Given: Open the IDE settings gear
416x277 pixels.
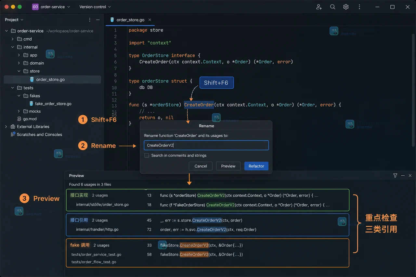Looking at the screenshot, I should [346, 7].
